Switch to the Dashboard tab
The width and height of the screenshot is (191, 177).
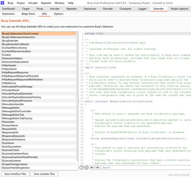tap(9, 9)
